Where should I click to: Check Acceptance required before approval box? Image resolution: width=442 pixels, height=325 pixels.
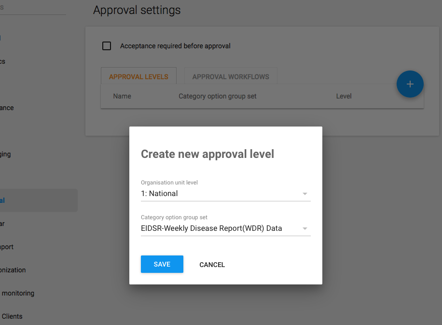tap(107, 46)
